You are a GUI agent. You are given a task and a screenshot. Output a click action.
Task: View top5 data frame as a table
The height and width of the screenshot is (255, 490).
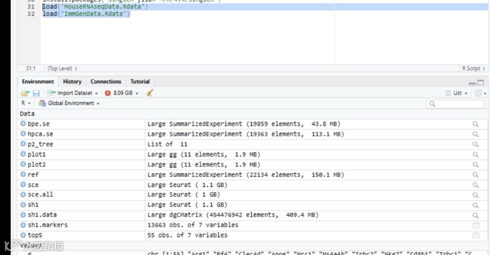point(476,235)
